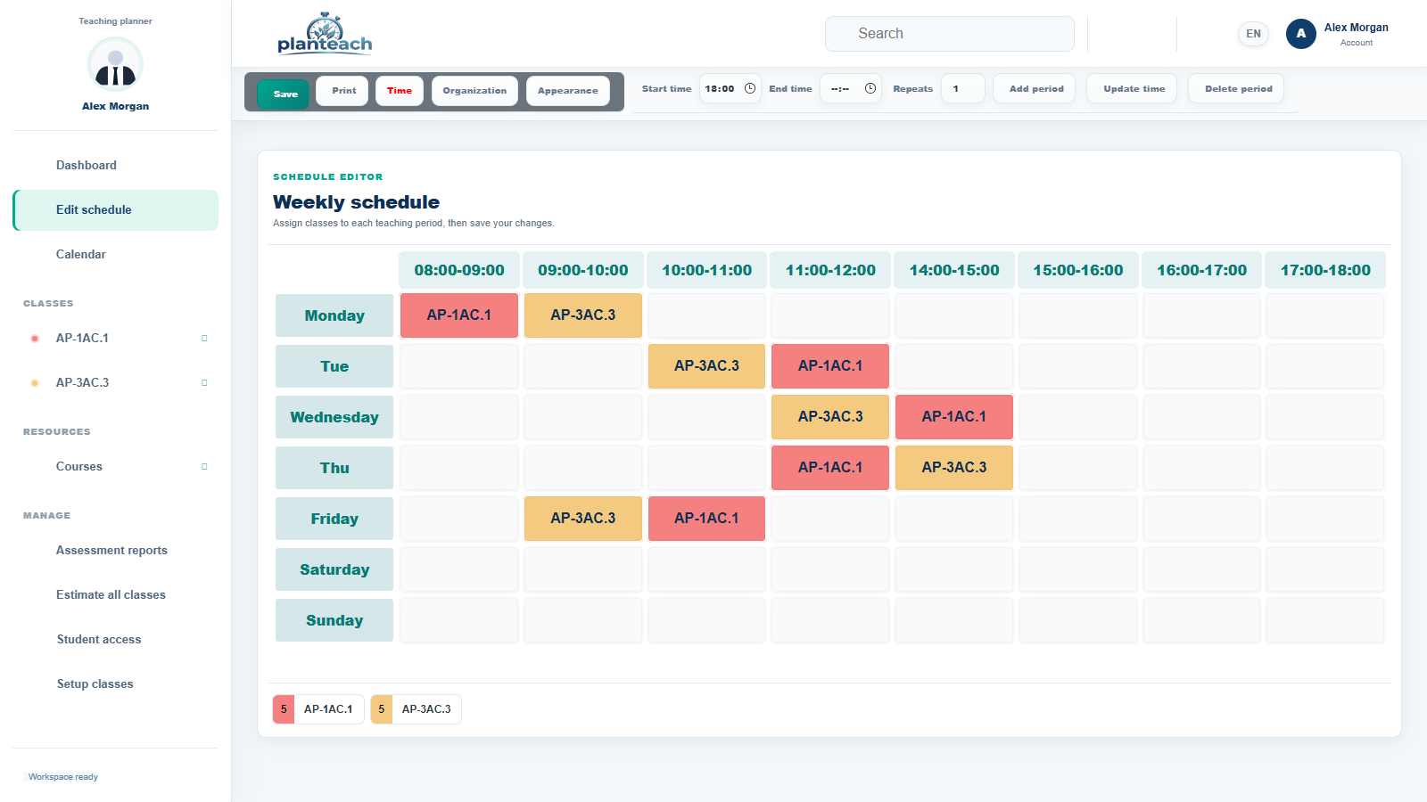Expand the Courses submenu arrow
The width and height of the screenshot is (1427, 802).
[x=204, y=467]
